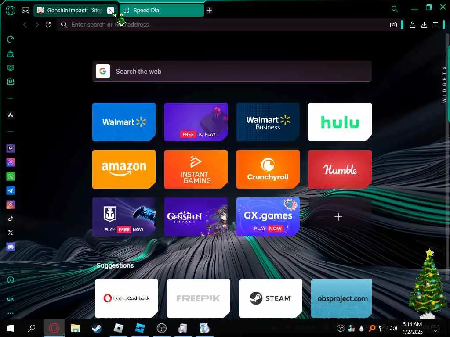Open the Freepik suggestion tile

click(199, 298)
